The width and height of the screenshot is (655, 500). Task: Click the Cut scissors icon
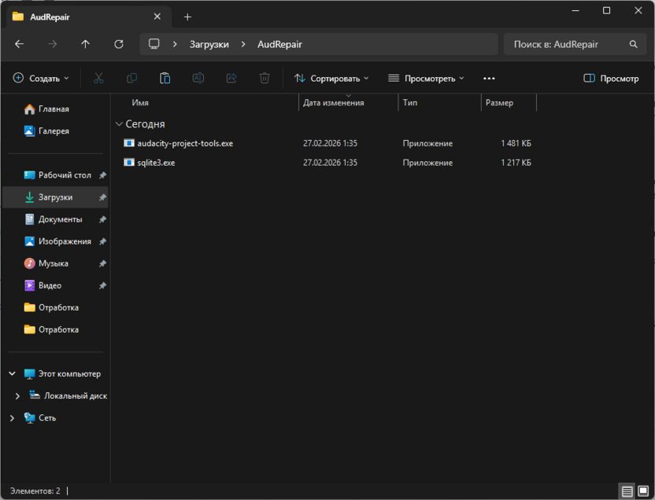[98, 79]
